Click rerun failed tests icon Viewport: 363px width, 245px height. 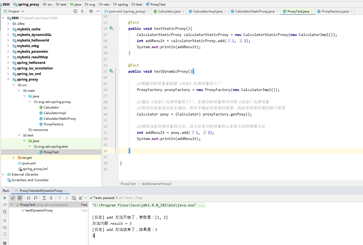click(x=5, y=205)
